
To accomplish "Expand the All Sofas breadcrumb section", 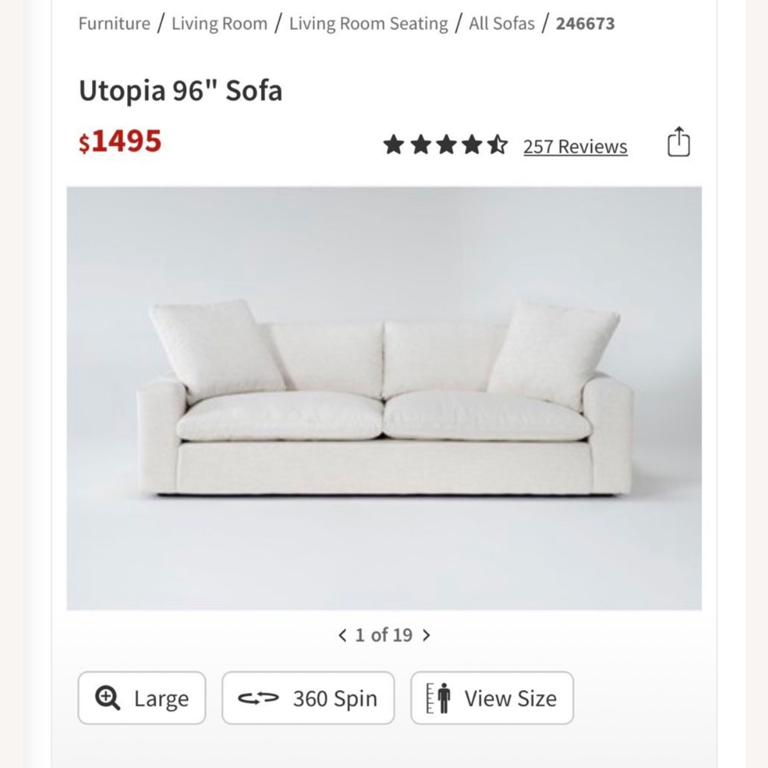I will click(500, 23).
